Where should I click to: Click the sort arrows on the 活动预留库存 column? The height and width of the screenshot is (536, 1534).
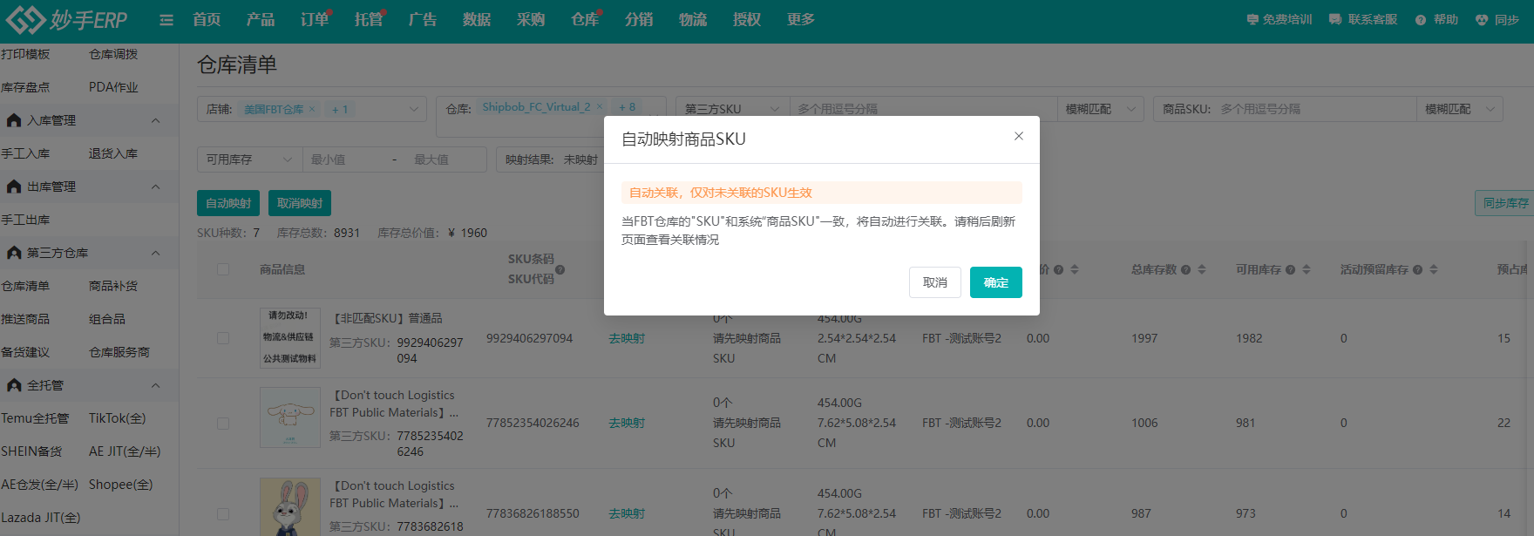(1434, 269)
